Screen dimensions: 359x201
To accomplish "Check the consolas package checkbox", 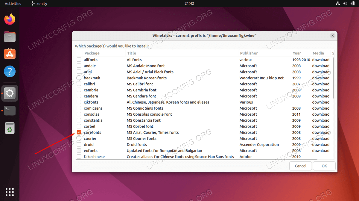I will (x=79, y=114).
